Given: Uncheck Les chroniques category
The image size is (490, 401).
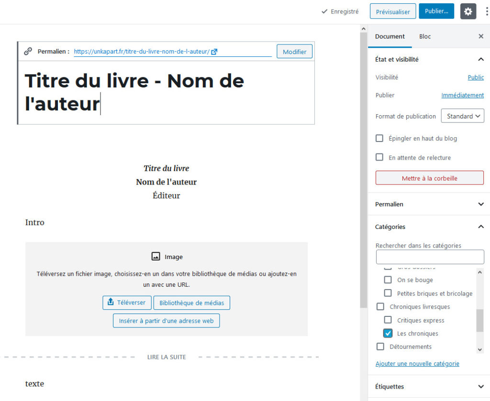Looking at the screenshot, I should [388, 333].
